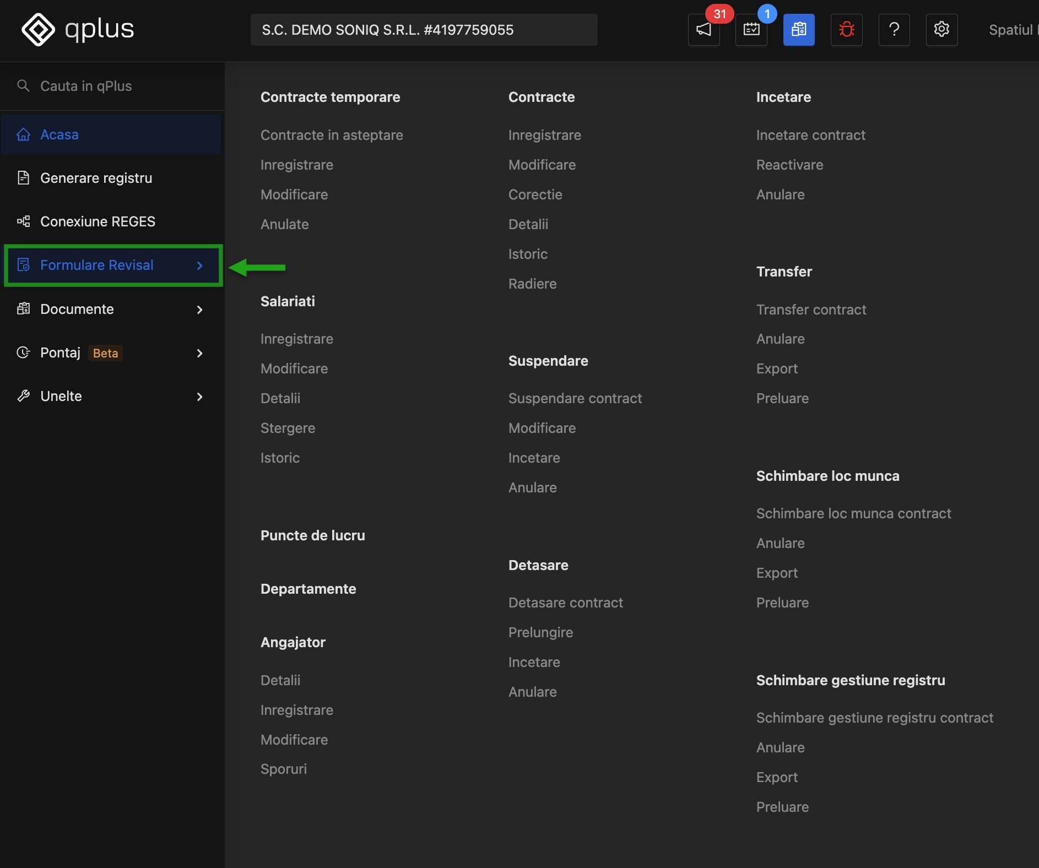1039x868 pixels.
Task: Open calendar tasks icon with 1 badge
Action: (751, 30)
